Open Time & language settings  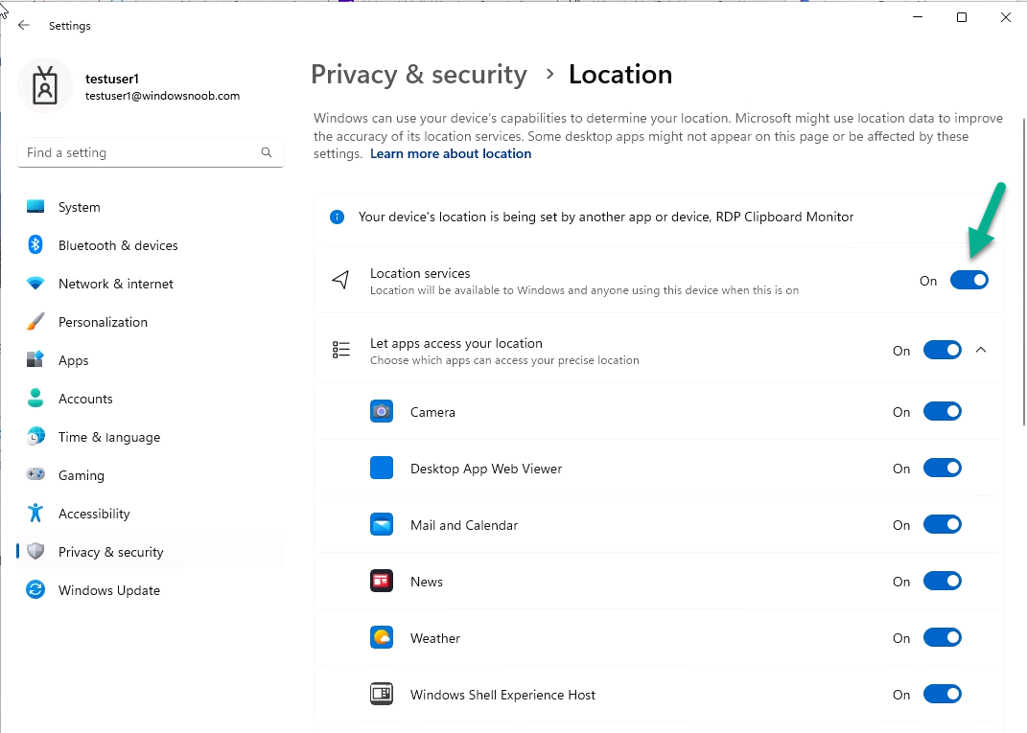click(151, 437)
